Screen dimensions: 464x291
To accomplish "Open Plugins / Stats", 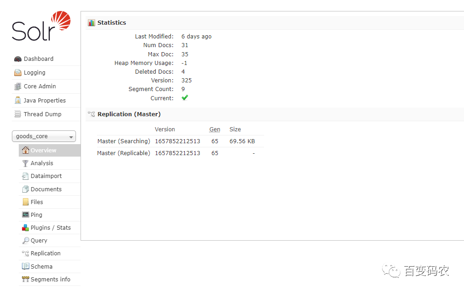I will point(51,228).
